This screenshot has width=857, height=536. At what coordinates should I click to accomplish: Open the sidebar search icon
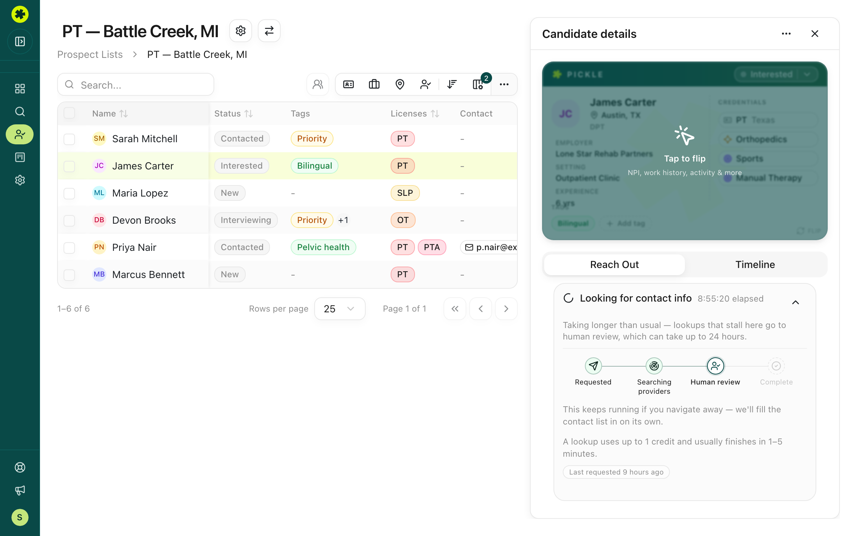pyautogui.click(x=20, y=111)
